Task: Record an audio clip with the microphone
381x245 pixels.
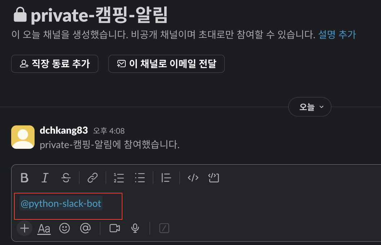Action: tap(135, 228)
